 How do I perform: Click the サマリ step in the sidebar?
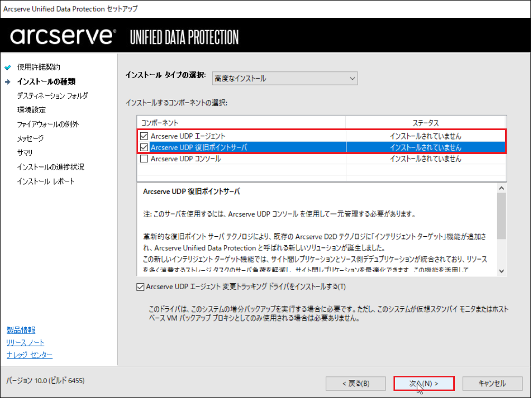coord(25,153)
